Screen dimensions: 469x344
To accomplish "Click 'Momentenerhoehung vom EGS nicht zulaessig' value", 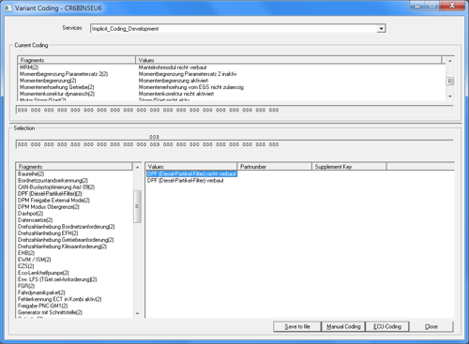I will pos(191,87).
